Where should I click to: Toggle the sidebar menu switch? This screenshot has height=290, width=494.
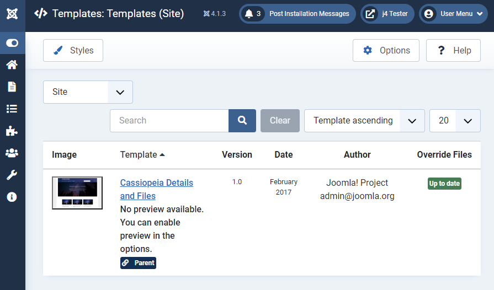click(12, 43)
